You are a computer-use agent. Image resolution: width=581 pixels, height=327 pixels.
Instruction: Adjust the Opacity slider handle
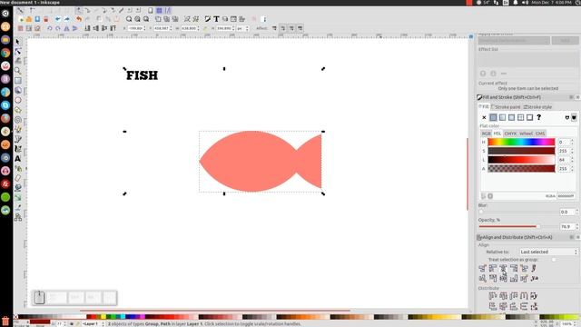[538, 226]
